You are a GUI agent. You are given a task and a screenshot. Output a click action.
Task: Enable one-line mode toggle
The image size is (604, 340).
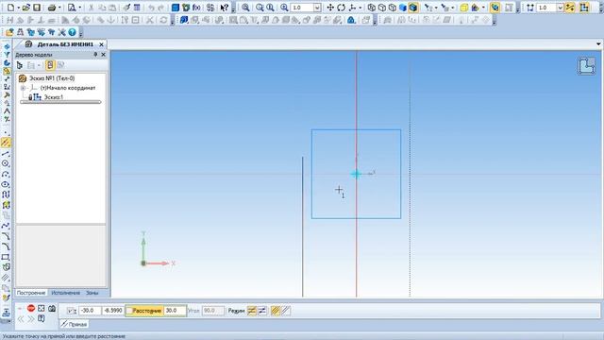262,311
